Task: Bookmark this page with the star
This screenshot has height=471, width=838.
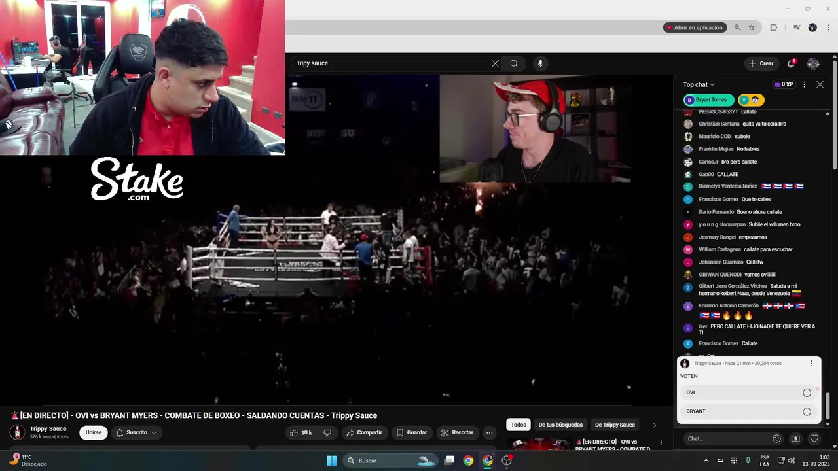Action: click(752, 27)
